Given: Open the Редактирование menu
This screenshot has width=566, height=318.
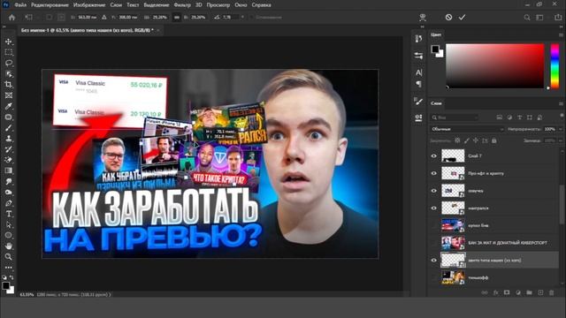Looking at the screenshot, I should tap(50, 5).
